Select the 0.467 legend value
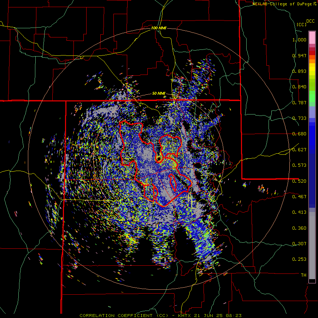318x318 pixels. (299, 196)
